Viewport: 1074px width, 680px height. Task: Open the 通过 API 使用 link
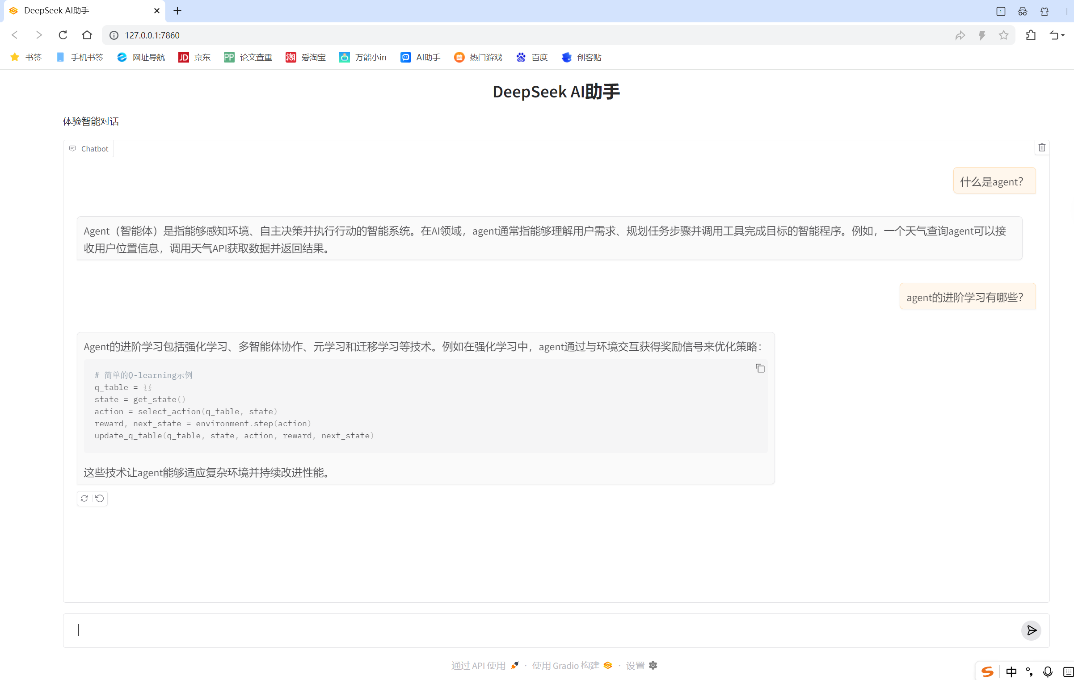click(x=485, y=665)
